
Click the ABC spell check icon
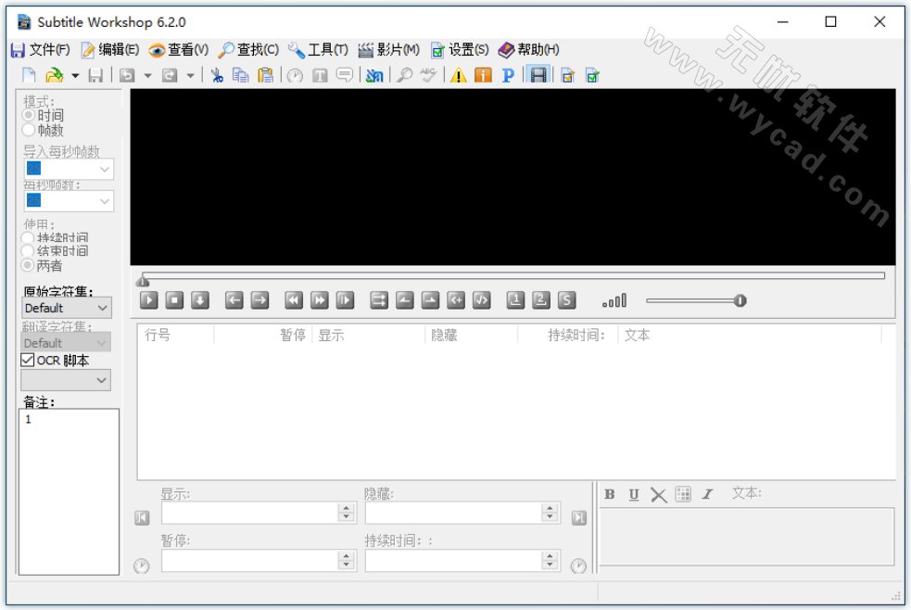click(429, 75)
